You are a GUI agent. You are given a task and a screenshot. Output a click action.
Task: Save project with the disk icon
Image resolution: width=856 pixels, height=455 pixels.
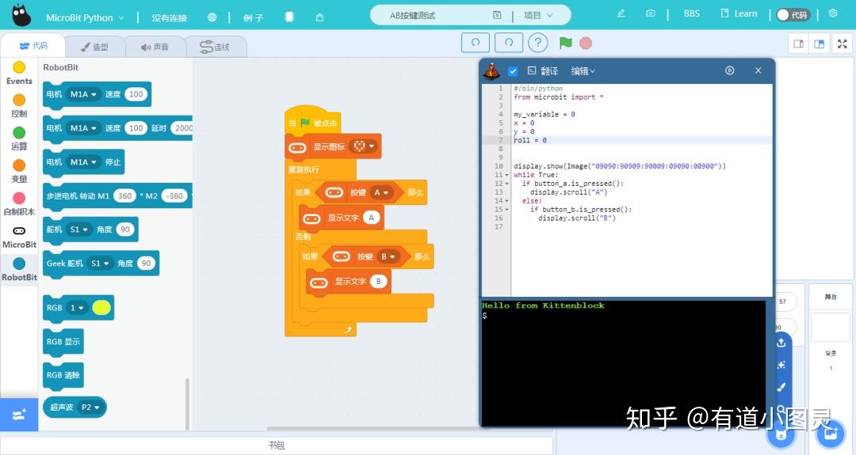(497, 15)
